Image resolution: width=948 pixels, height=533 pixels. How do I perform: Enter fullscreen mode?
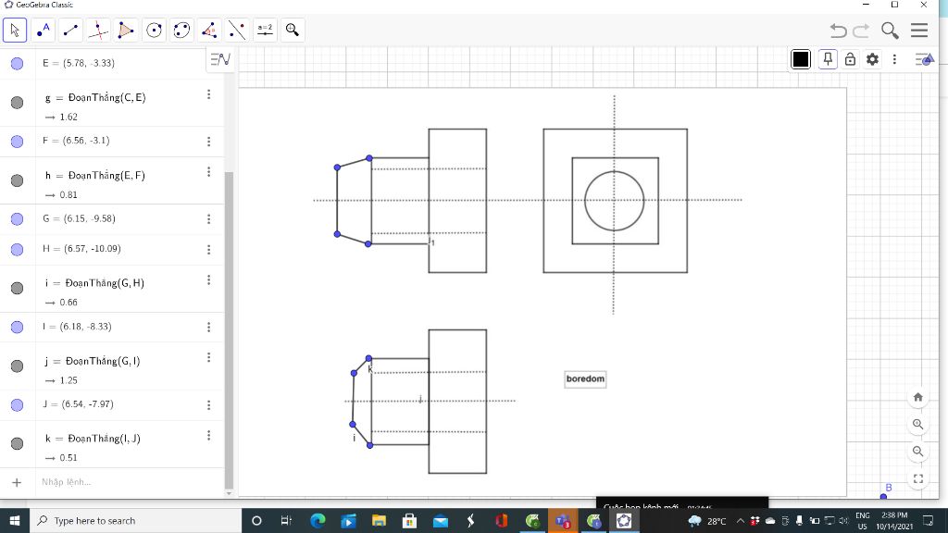[x=917, y=478]
